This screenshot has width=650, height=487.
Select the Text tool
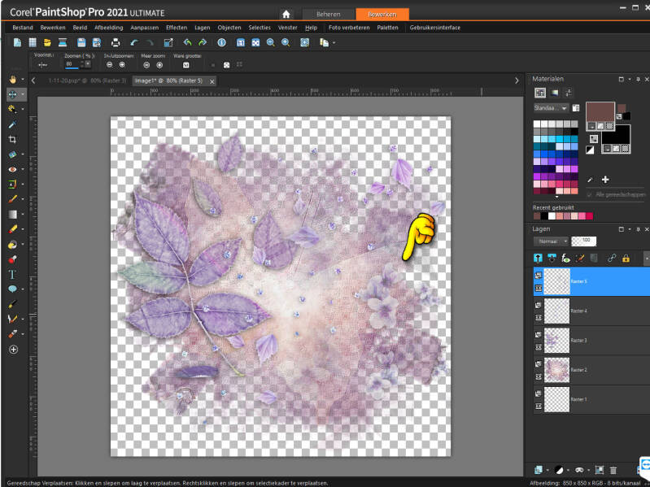[x=12, y=274]
